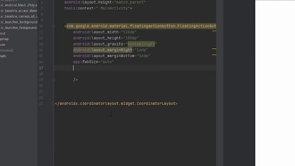Select the Gradle Scripts row ending in 'ripts'
Viewport: 295px width, 166px height.
(3, 56)
